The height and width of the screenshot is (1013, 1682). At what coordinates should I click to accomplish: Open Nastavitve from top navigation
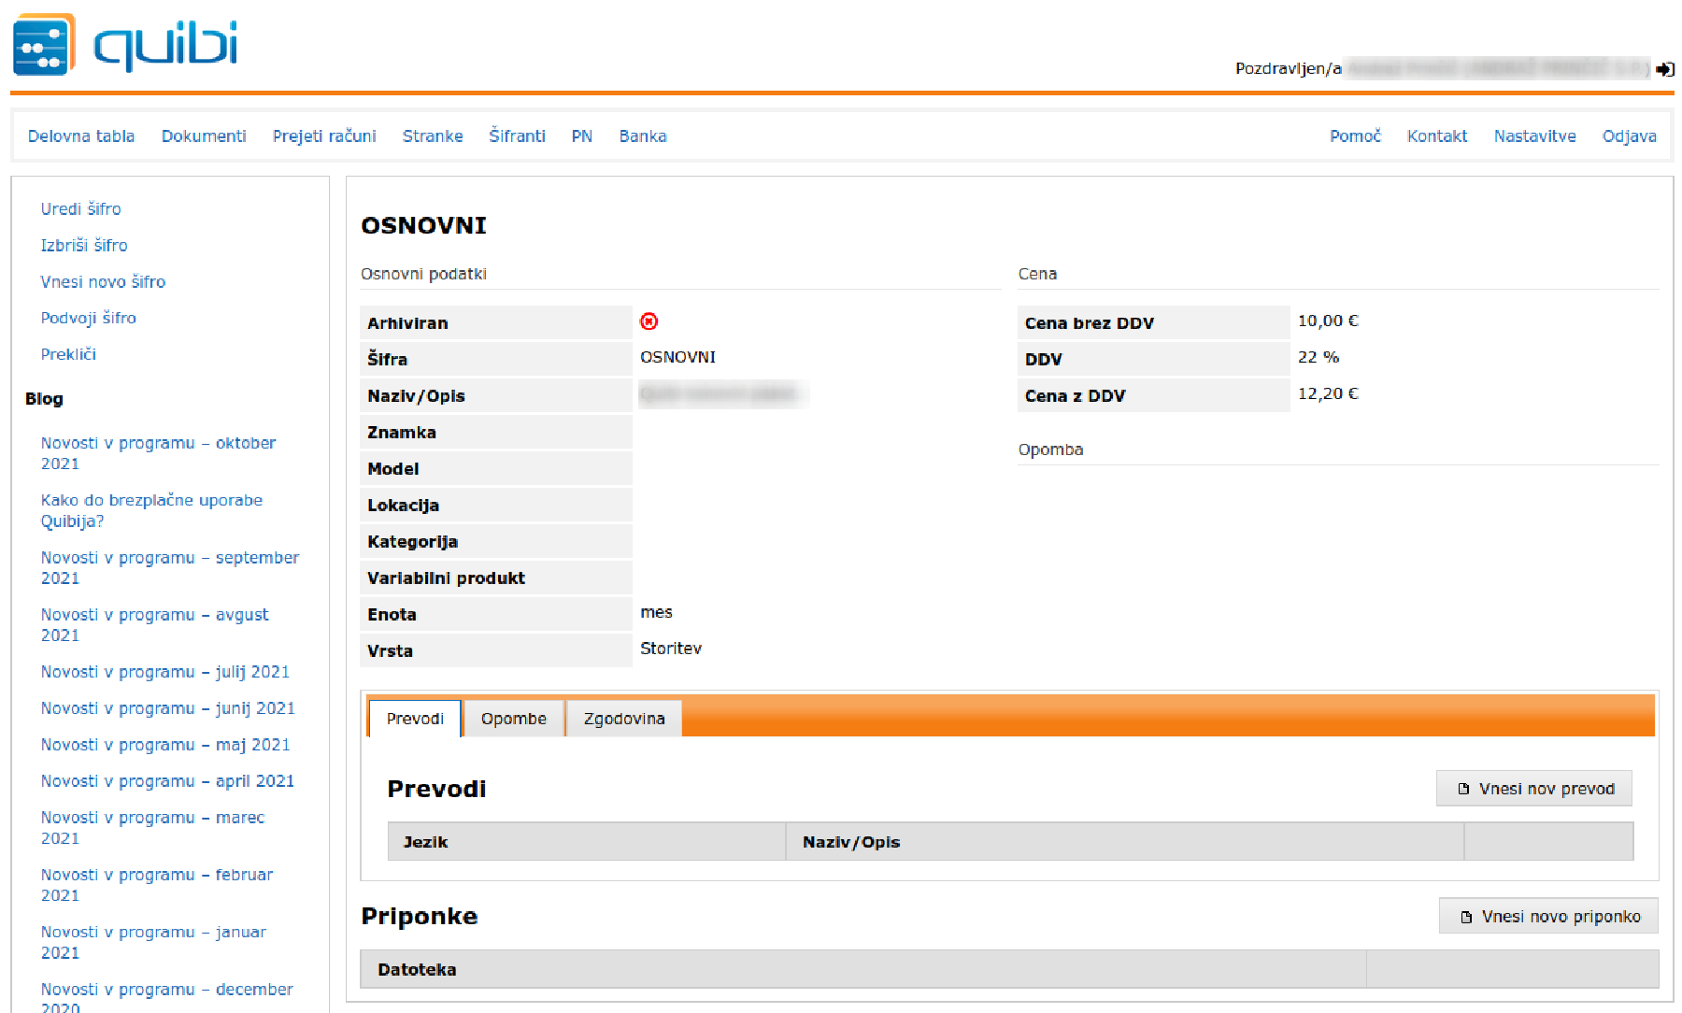[1534, 136]
